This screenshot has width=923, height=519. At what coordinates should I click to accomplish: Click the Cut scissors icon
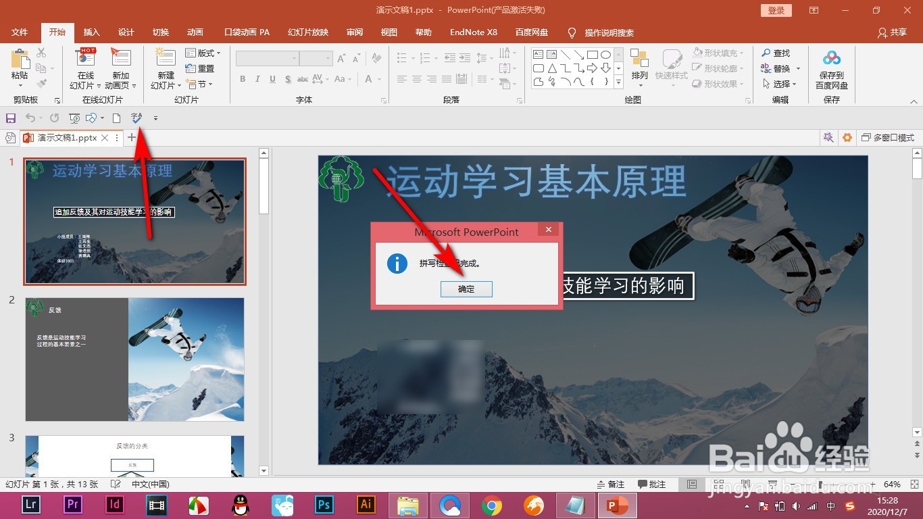(x=41, y=53)
